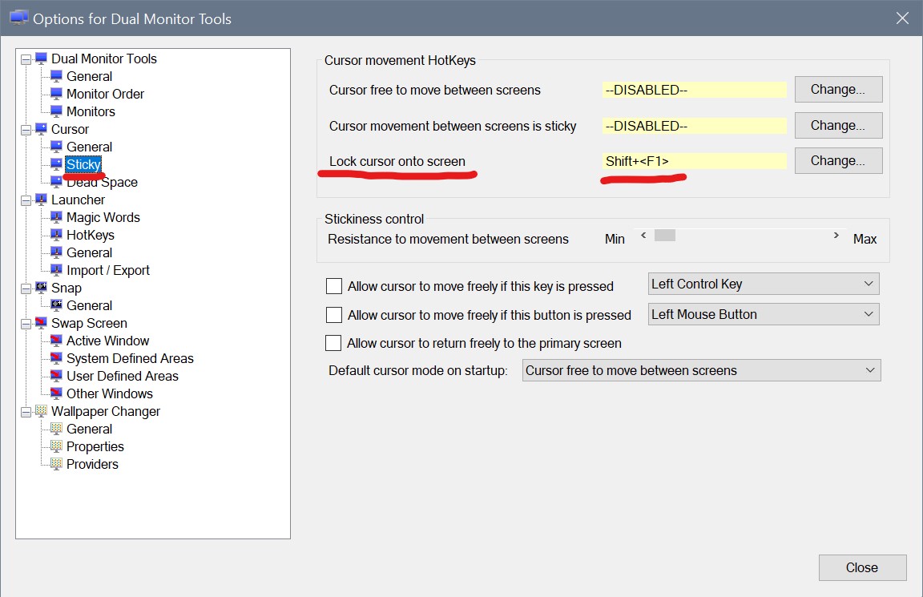Collapse the Launcher tree node
The height and width of the screenshot is (597, 923).
(x=26, y=201)
